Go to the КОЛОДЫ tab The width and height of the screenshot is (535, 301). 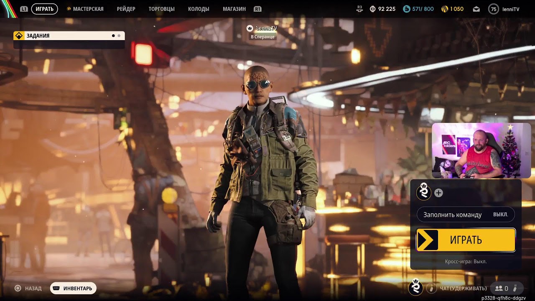[199, 9]
